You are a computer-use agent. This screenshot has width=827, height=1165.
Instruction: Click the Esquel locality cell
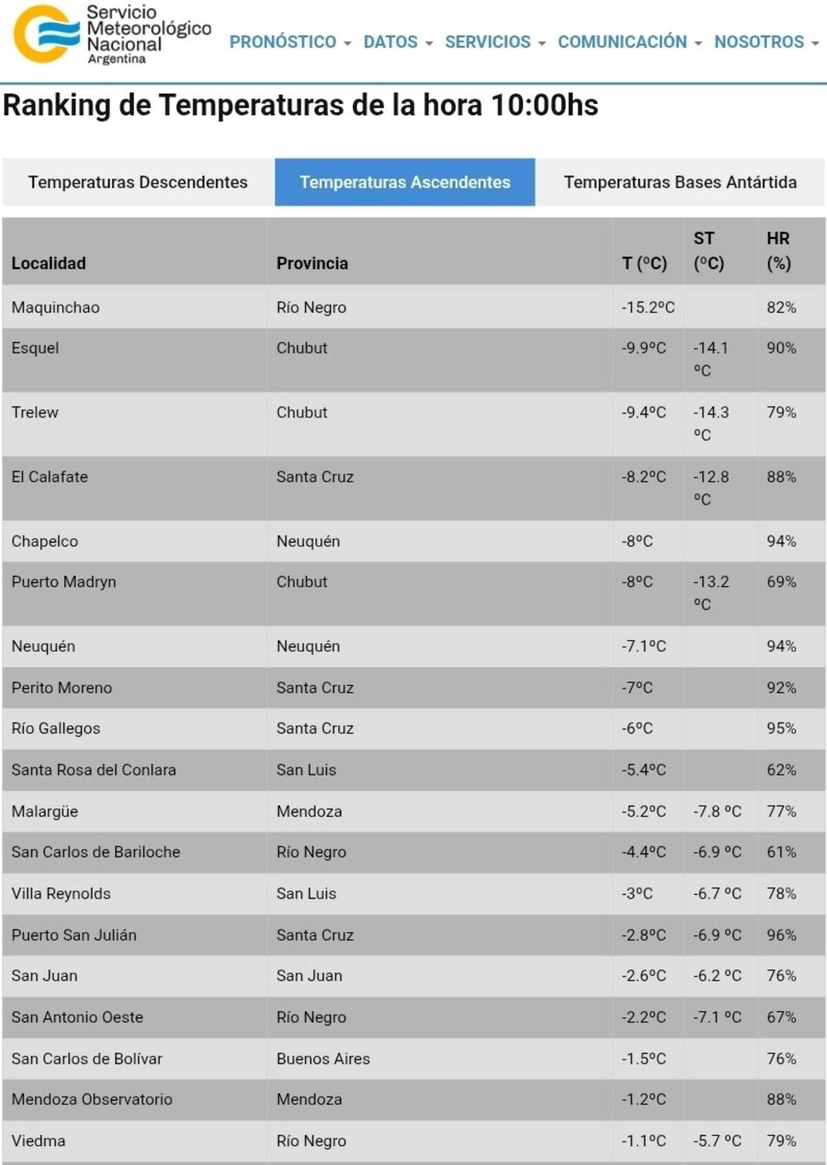click(35, 348)
